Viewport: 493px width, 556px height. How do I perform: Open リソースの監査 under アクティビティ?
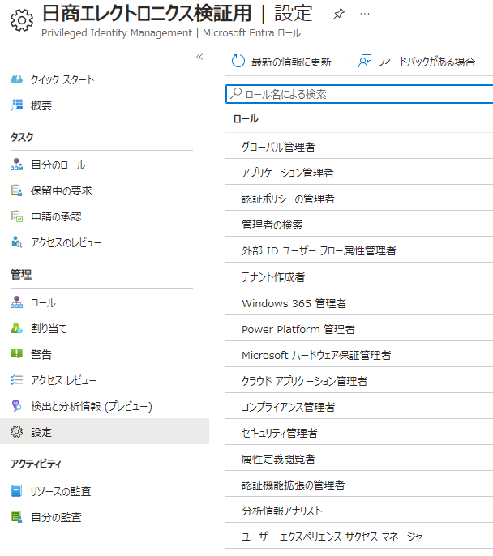click(x=60, y=491)
